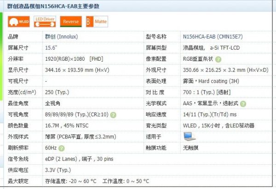Select signal value eDP (2 Lanes), 端子, 30 pins

coord(79,159)
